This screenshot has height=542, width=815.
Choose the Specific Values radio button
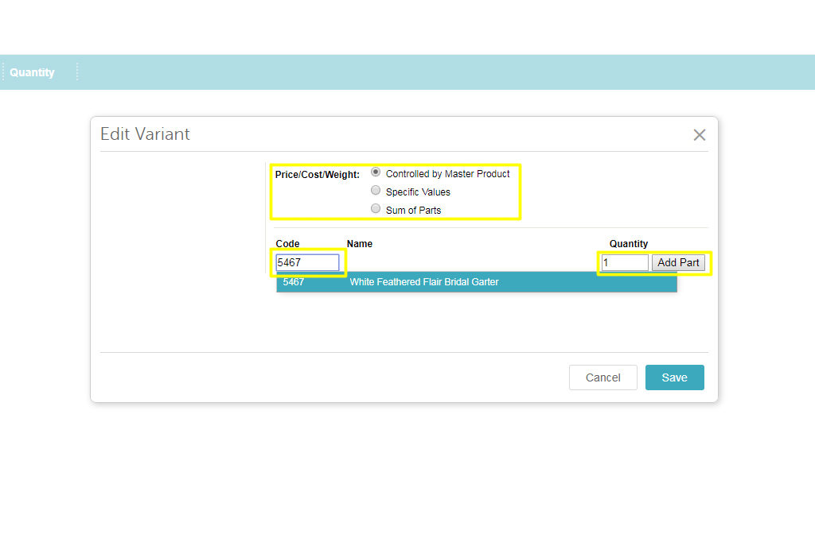[x=376, y=191]
